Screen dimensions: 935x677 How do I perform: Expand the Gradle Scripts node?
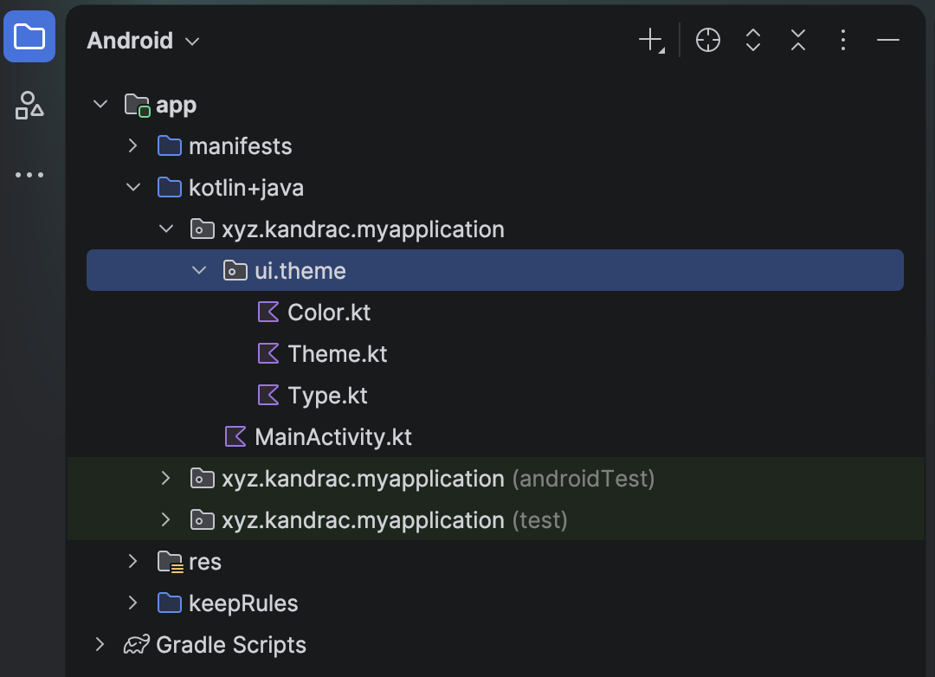100,644
